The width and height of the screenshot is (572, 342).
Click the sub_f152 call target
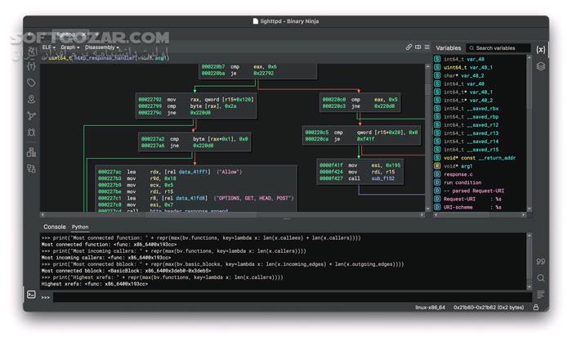tap(383, 178)
